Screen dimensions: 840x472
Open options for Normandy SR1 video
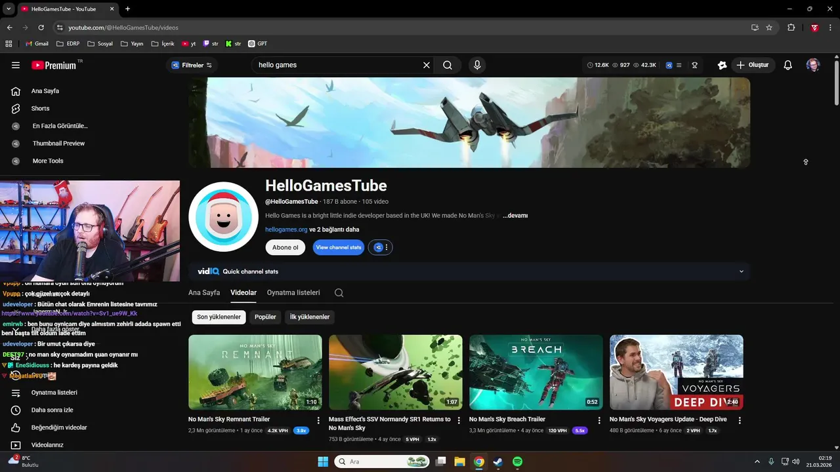coord(459,420)
